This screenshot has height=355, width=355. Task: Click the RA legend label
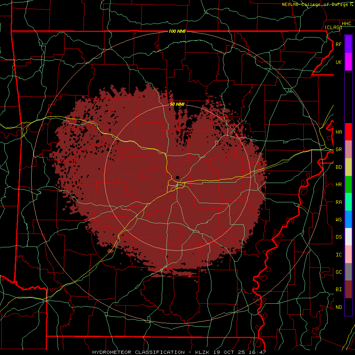click(338, 202)
